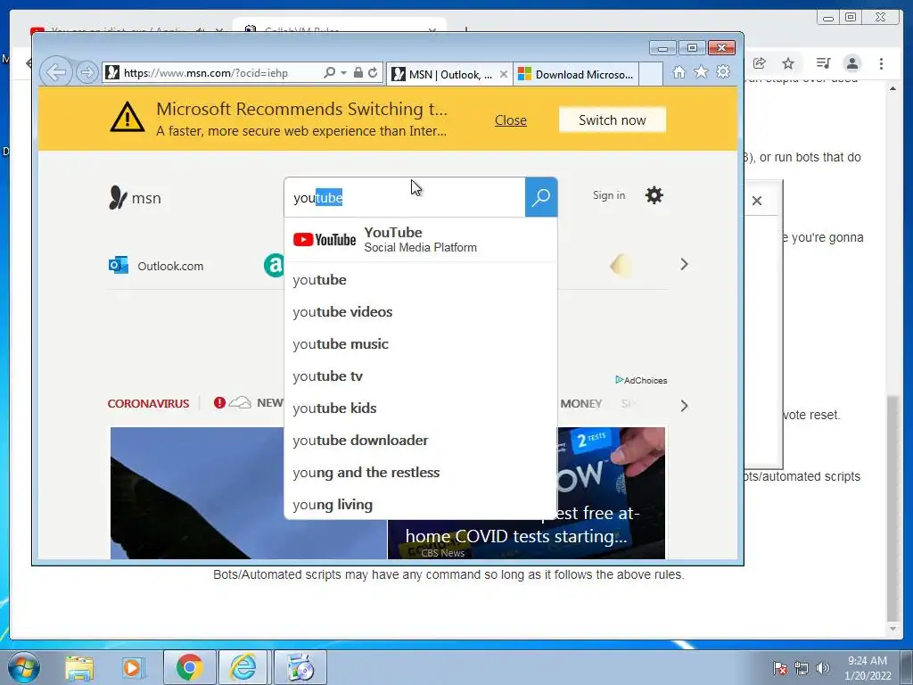Click the security lock icon in IE address bar
Screen dimensions: 913x685
tap(358, 73)
